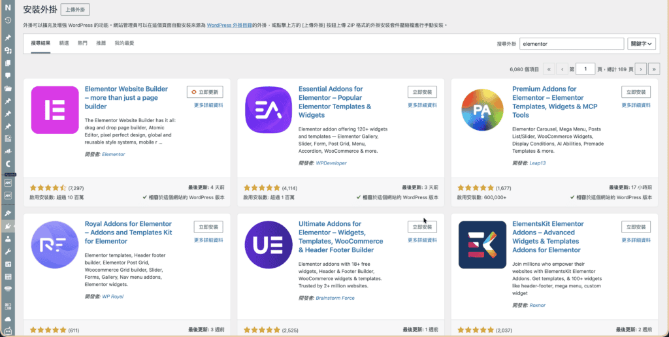Click 立即安裝 for Premium Addons for Elementor
This screenshot has height=337, width=669.
pyautogui.click(x=636, y=92)
